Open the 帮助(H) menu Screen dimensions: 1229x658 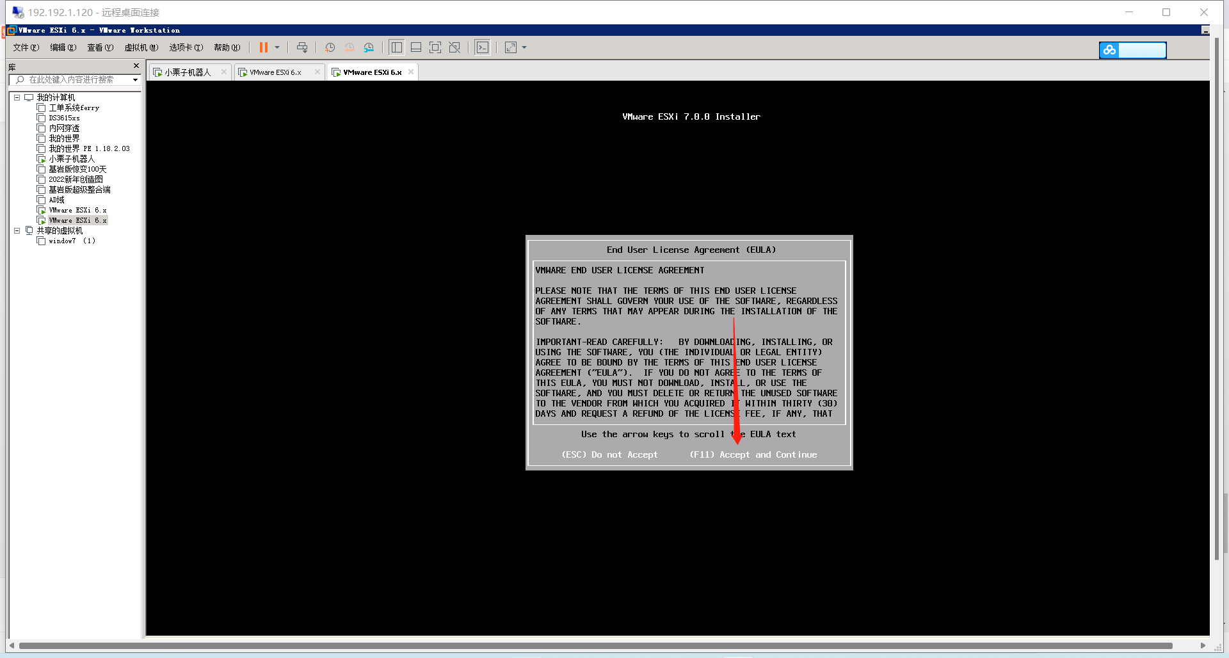[x=227, y=47]
